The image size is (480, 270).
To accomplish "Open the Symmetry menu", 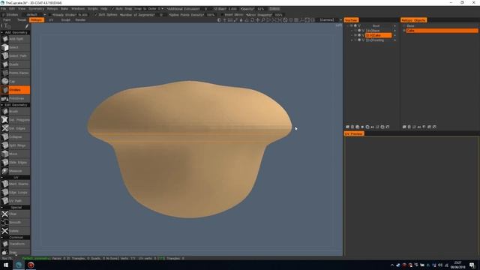I will (x=36, y=9).
